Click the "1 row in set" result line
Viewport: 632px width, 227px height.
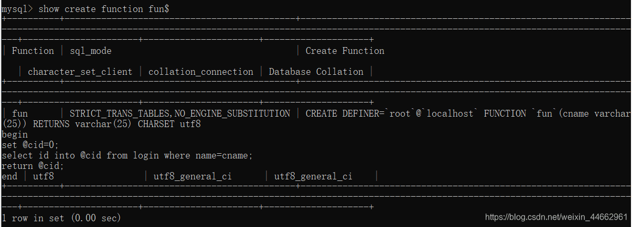pos(61,218)
